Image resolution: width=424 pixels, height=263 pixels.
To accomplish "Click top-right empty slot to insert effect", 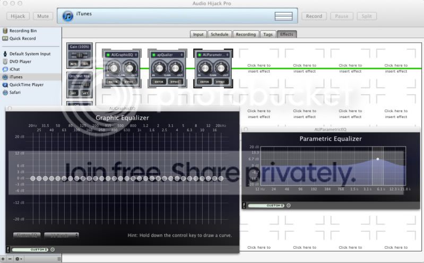I will tap(396, 68).
